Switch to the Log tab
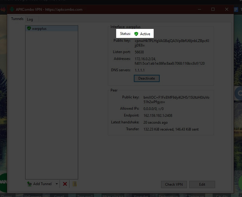The height and width of the screenshot is (197, 242). pyautogui.click(x=30, y=19)
